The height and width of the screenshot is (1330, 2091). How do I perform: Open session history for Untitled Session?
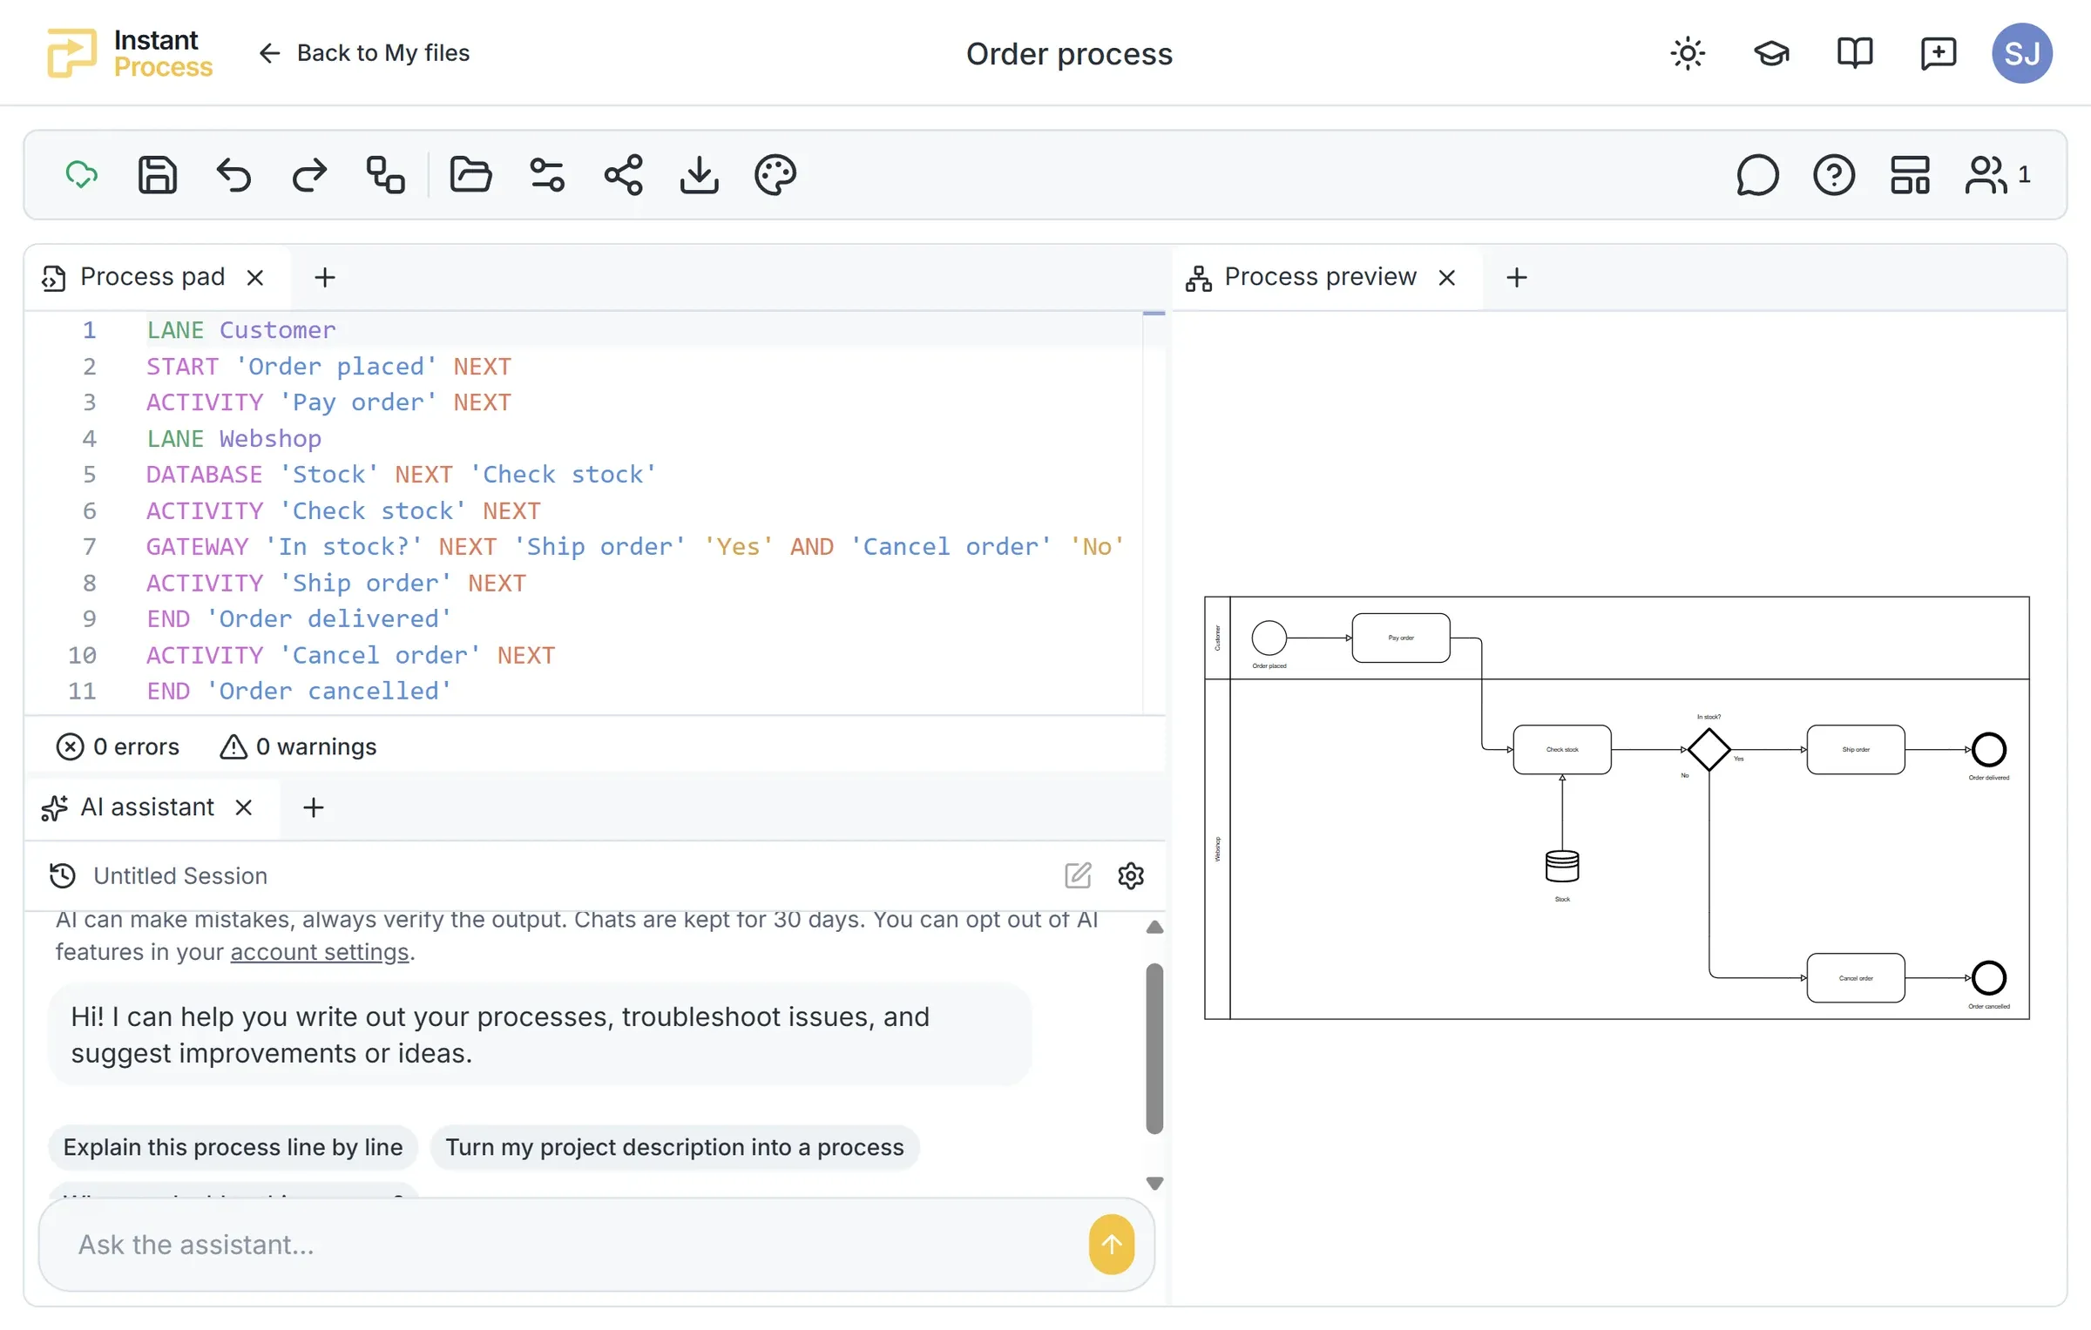pos(63,875)
